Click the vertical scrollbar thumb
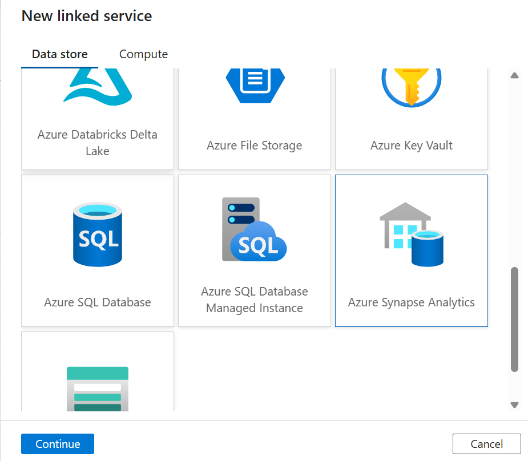This screenshot has height=461, width=528. click(514, 319)
